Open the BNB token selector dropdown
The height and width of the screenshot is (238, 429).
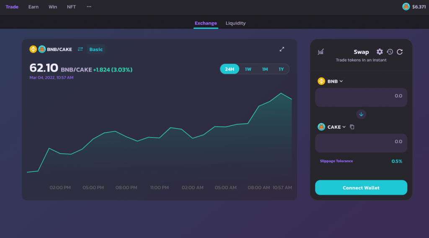335,82
